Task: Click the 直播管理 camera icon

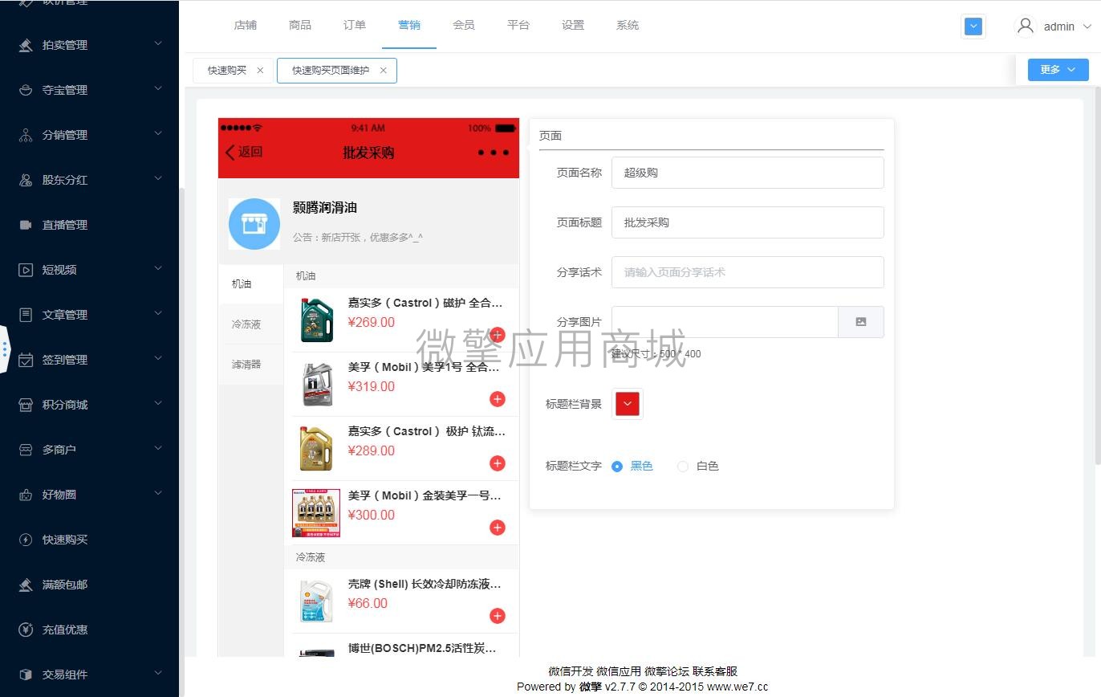Action: tap(26, 225)
